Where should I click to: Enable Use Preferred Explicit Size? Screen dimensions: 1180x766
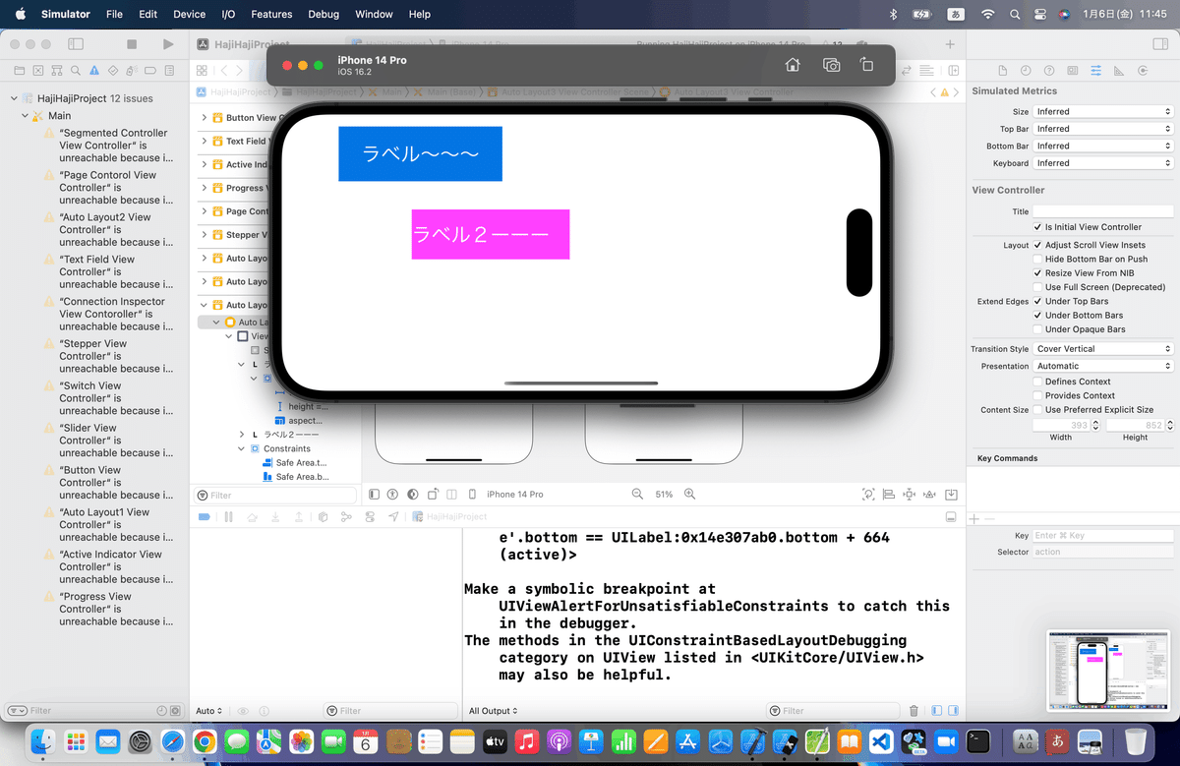[1037, 409]
